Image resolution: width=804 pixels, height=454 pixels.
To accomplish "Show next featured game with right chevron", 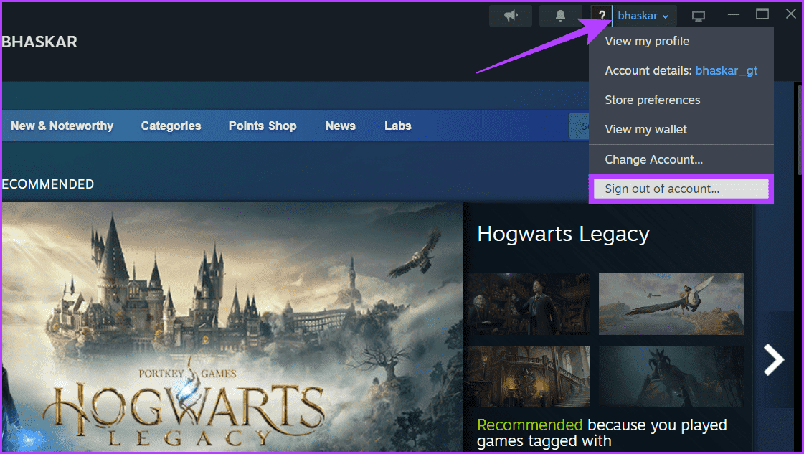I will (773, 359).
